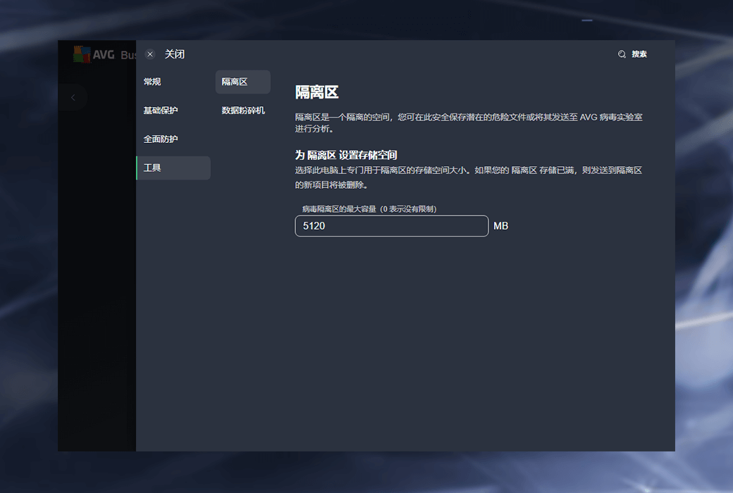The image size is (733, 493).
Task: Click the MB unit label
Action: (500, 226)
